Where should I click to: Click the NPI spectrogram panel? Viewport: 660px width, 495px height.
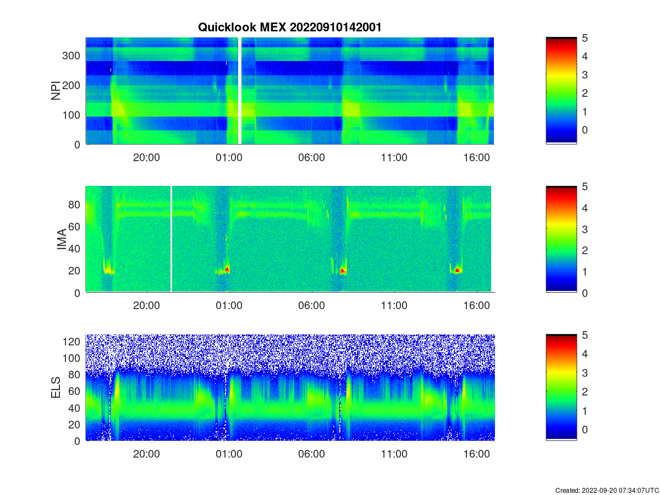[290, 91]
